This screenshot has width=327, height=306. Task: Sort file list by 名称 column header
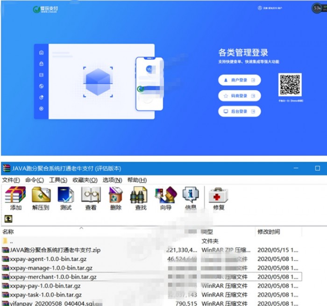click(x=8, y=232)
